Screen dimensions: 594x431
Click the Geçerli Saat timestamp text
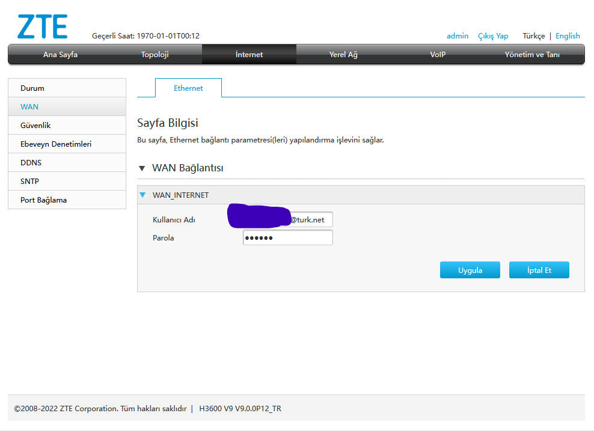click(145, 36)
